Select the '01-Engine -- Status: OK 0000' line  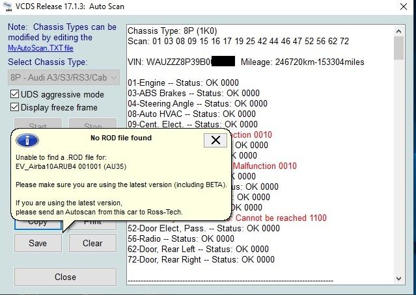point(183,83)
